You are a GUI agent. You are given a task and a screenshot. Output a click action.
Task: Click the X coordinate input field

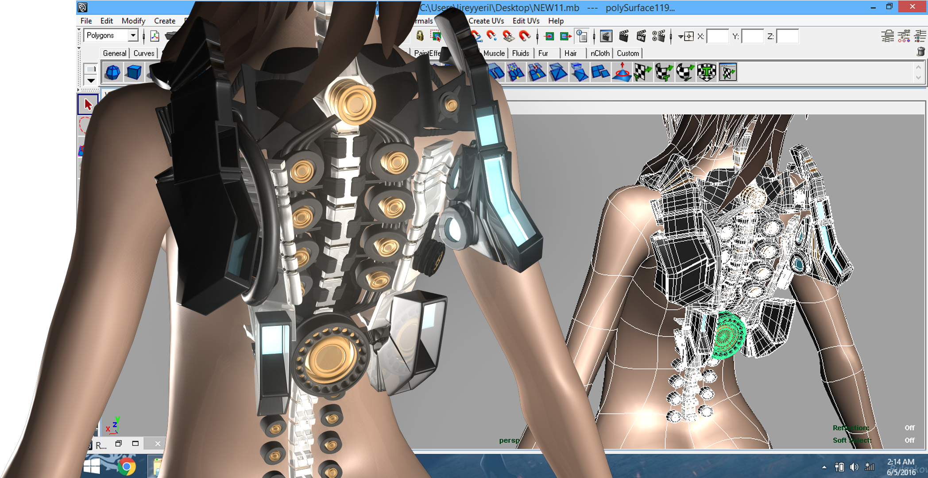click(x=717, y=36)
